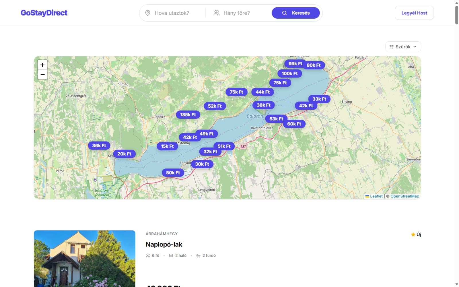Zoom in the map with plus button
The image size is (459, 287).
pyautogui.click(x=42, y=65)
